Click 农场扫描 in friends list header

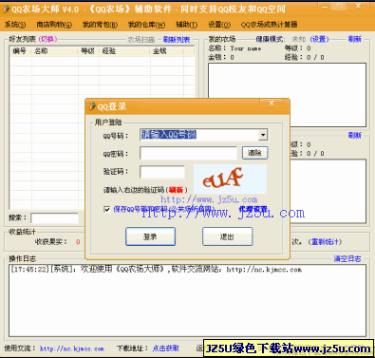point(141,40)
